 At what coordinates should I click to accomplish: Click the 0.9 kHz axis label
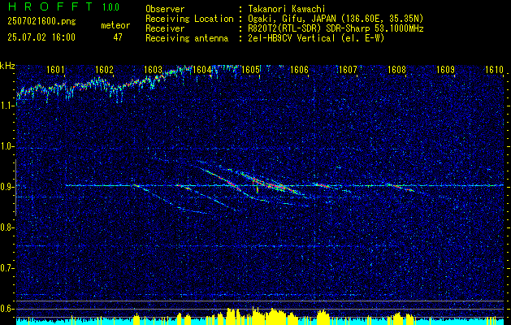(x=6, y=187)
